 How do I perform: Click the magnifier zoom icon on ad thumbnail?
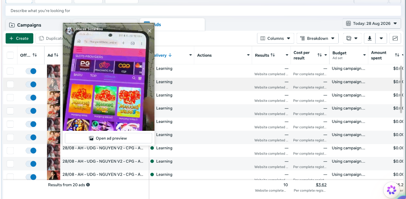[x=56, y=88]
